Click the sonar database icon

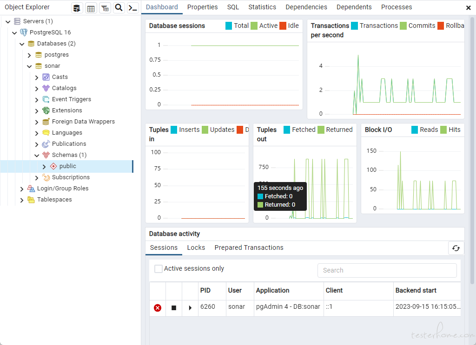click(x=39, y=66)
